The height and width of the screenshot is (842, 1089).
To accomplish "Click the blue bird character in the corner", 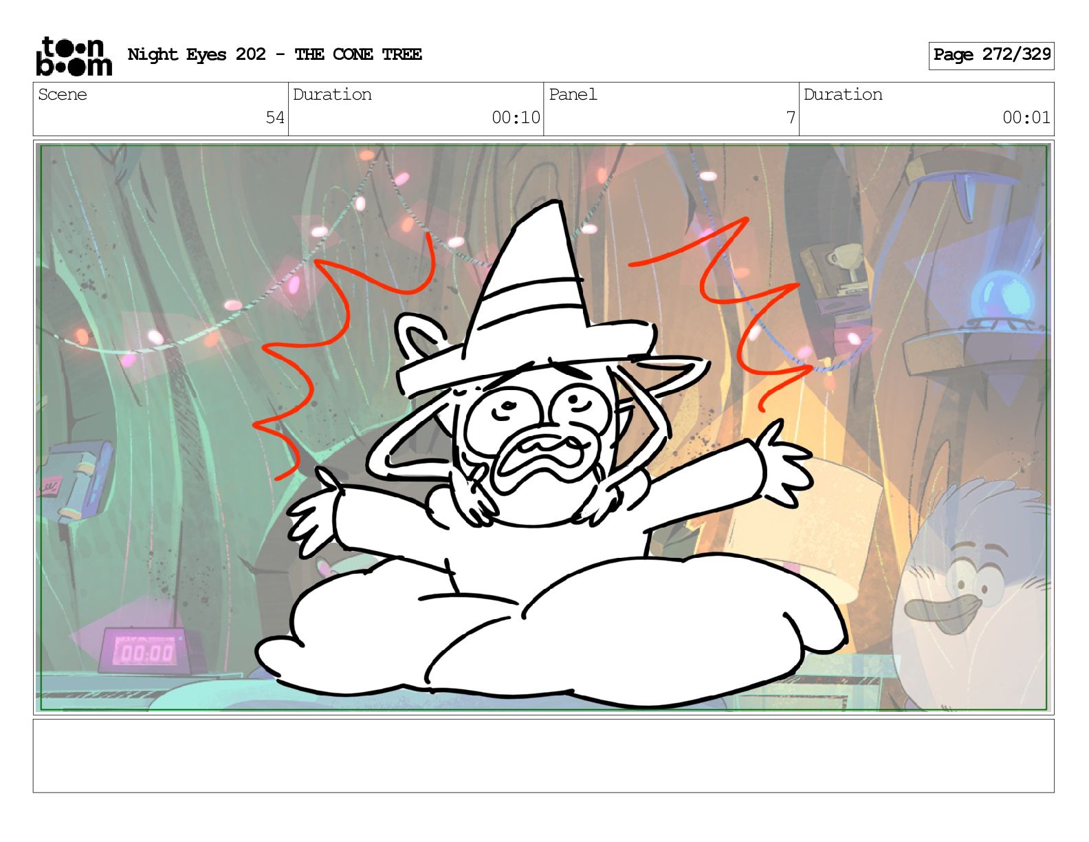I will pos(973,595).
